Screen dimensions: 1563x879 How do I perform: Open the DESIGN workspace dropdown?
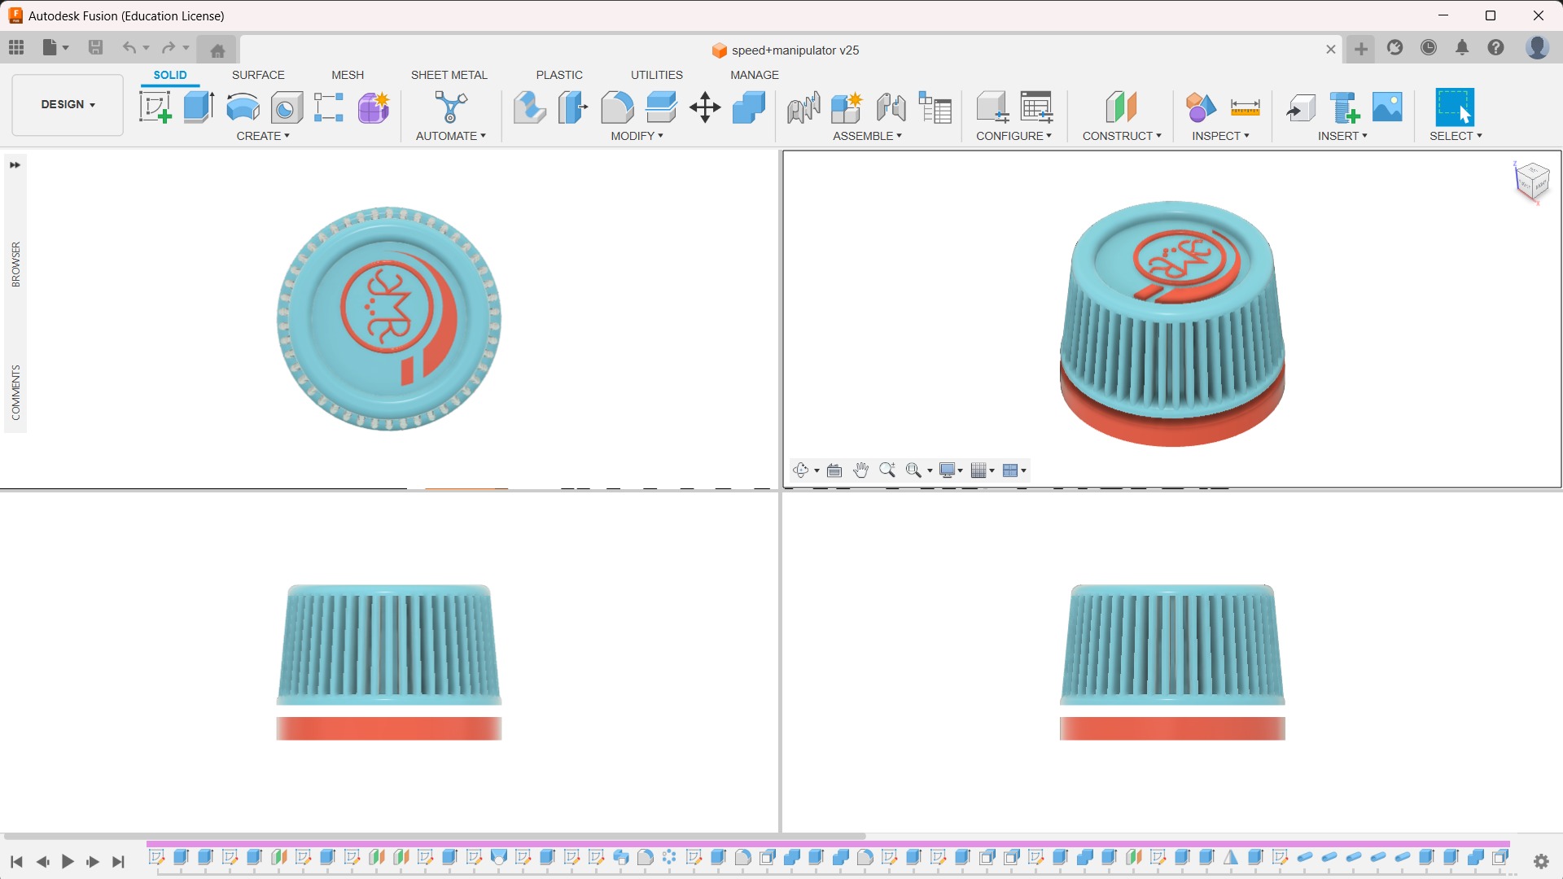68,105
